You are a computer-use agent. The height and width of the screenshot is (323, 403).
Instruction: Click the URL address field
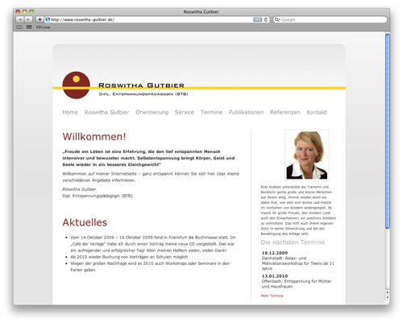pyautogui.click(x=152, y=19)
